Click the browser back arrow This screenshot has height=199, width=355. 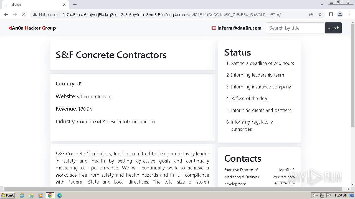6,14
